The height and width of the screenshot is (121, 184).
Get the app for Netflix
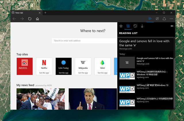[44, 73]
